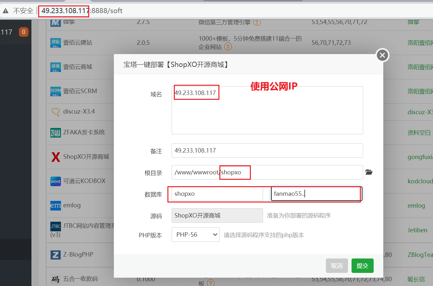433x286 pixels.
Task: Open folder browser icon beside root directory
Action: pos(369,172)
